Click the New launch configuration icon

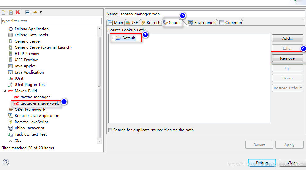click(3, 12)
